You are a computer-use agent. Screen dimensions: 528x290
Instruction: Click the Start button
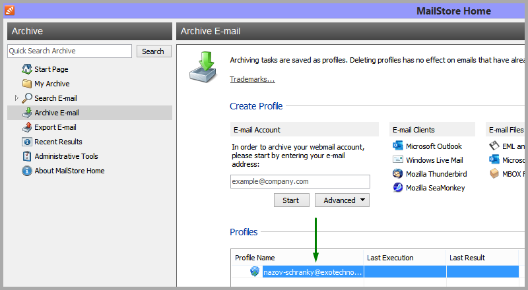[291, 200]
